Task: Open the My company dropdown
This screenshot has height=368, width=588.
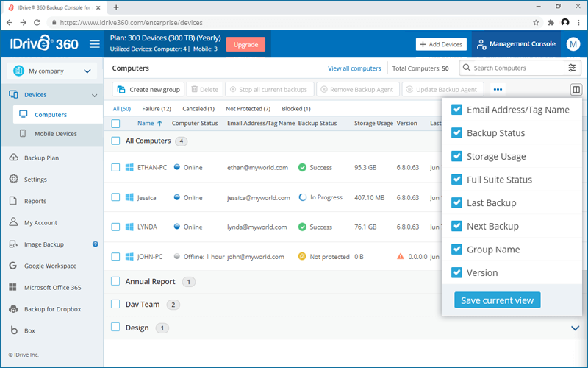Action: coord(51,71)
